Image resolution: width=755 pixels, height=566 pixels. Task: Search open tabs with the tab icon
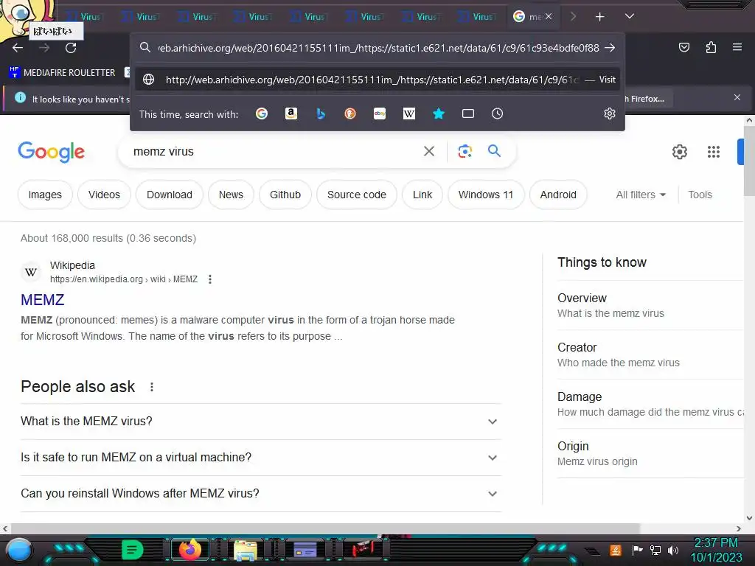pos(468,113)
